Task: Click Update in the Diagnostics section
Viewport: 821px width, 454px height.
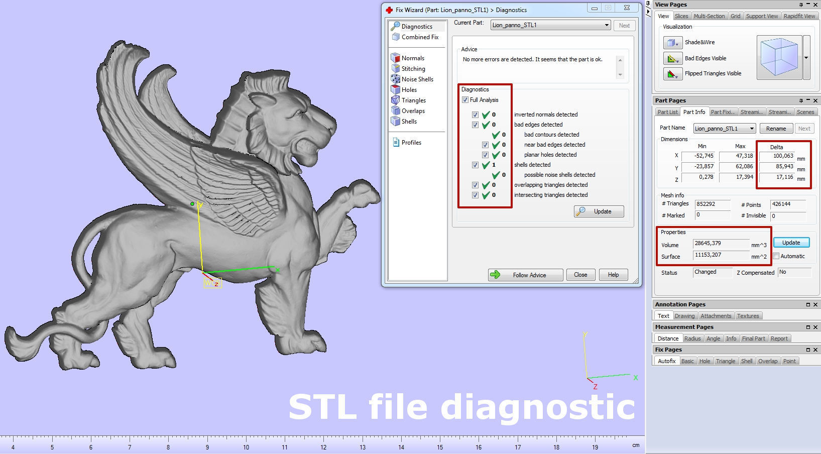Action: (x=599, y=211)
